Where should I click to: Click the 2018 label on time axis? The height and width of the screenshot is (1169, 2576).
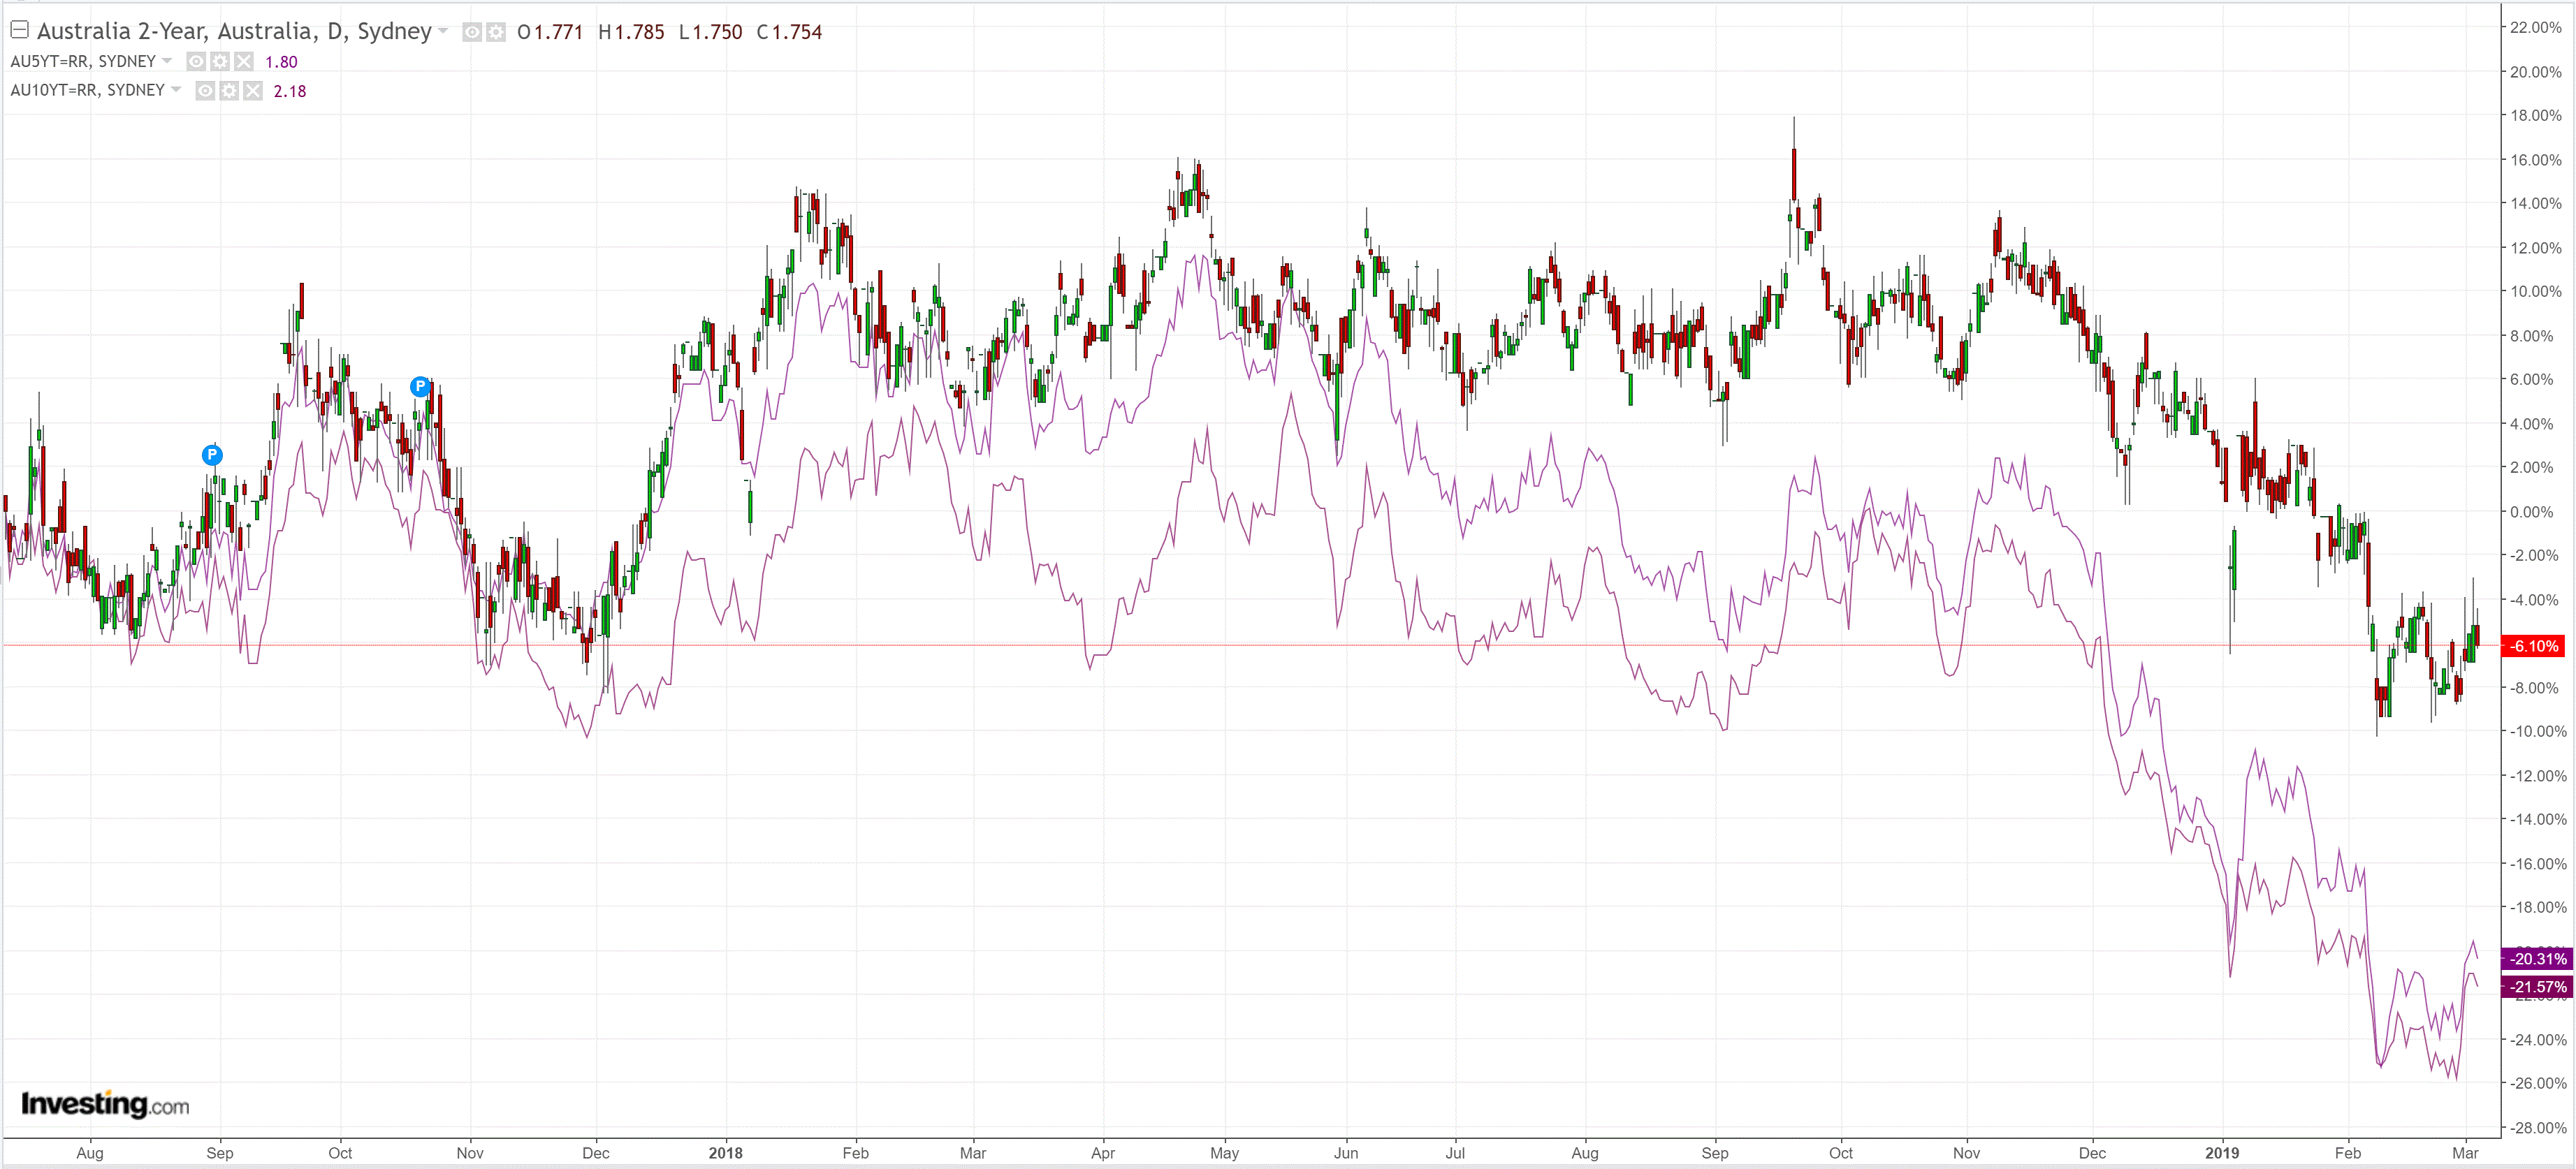pyautogui.click(x=725, y=1153)
